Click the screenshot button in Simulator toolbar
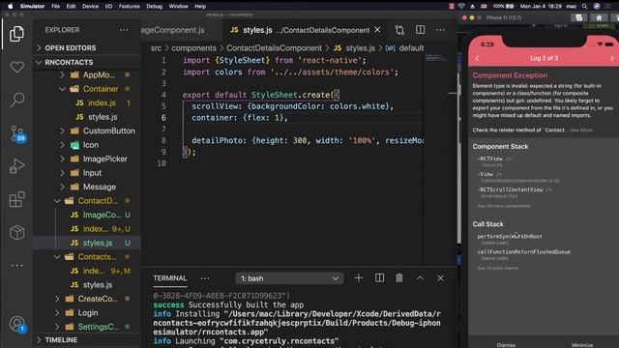Image resolution: width=619 pixels, height=348 pixels. click(579, 17)
